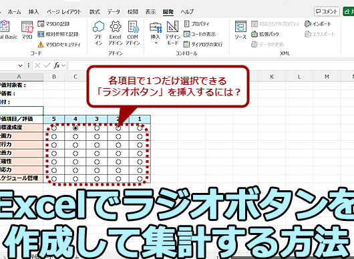This screenshot has width=354, height=259.
Task: Click the formula bar cancel X icon
Action: (37, 65)
